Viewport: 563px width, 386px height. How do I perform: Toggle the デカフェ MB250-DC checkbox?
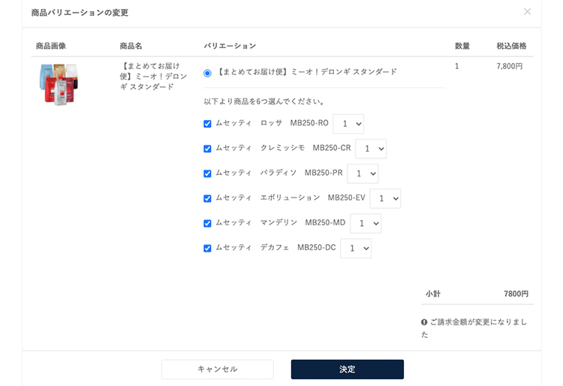207,249
